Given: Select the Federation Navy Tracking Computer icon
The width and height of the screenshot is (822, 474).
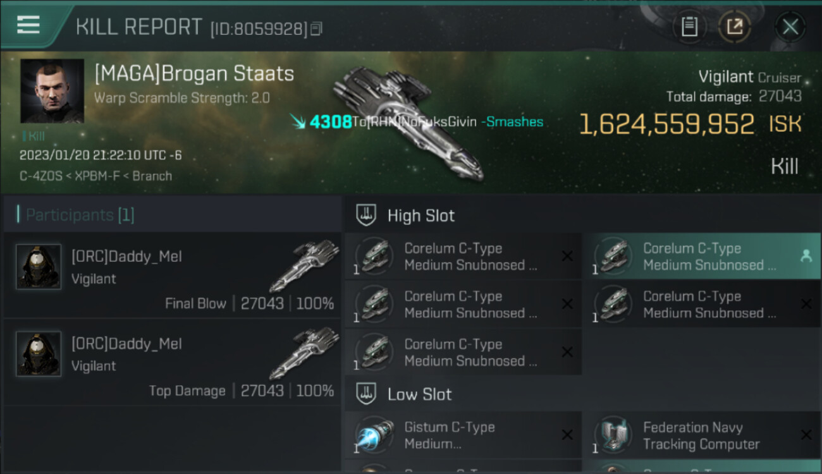Looking at the screenshot, I should (613, 435).
